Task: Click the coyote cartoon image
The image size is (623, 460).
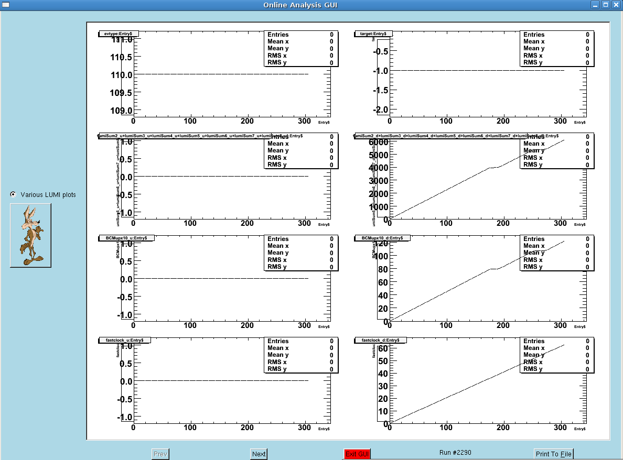Action: tap(30, 235)
